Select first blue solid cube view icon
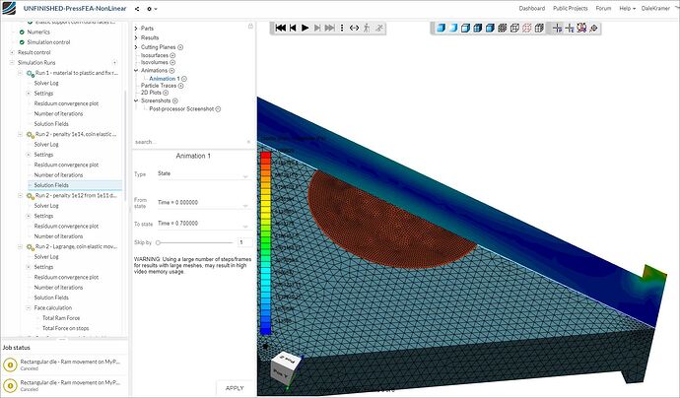Viewport: 680px width, 398px height. (x=441, y=28)
